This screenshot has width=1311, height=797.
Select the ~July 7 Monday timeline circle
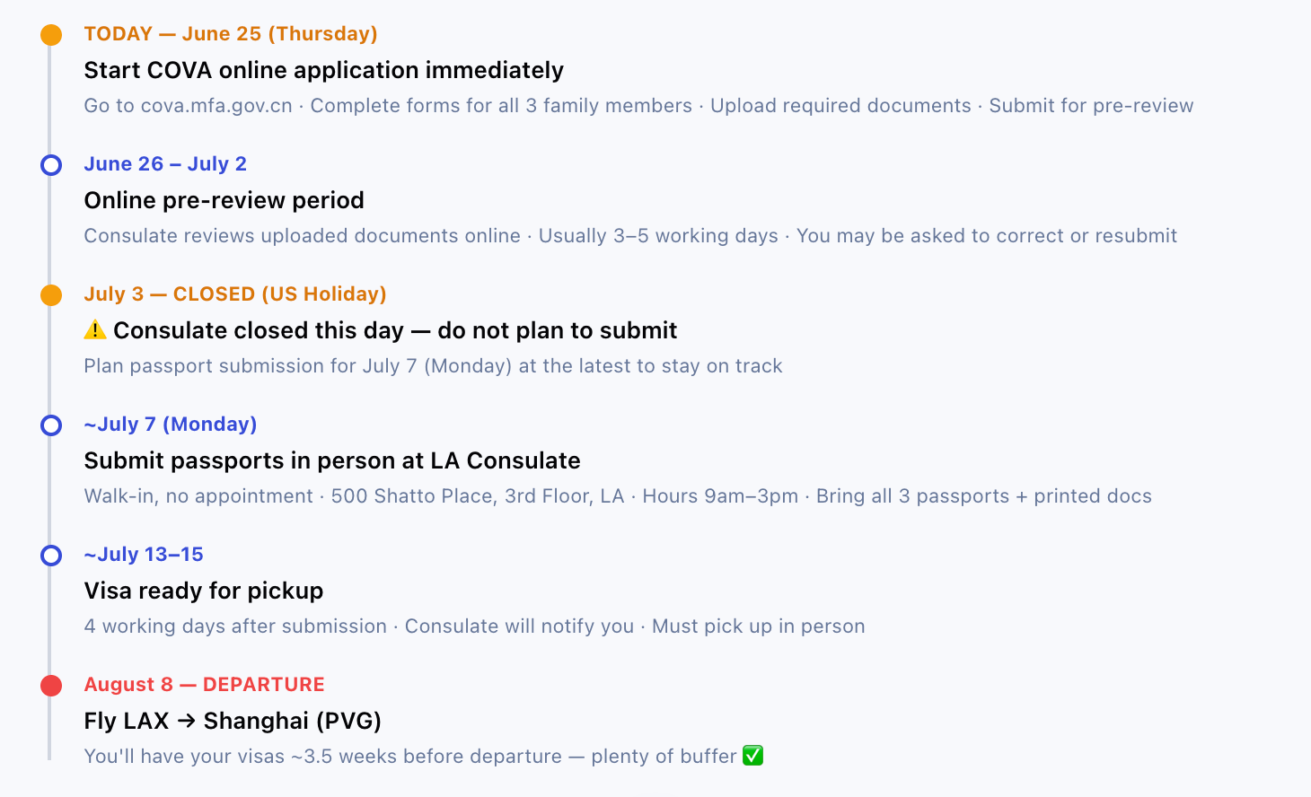[51, 425]
